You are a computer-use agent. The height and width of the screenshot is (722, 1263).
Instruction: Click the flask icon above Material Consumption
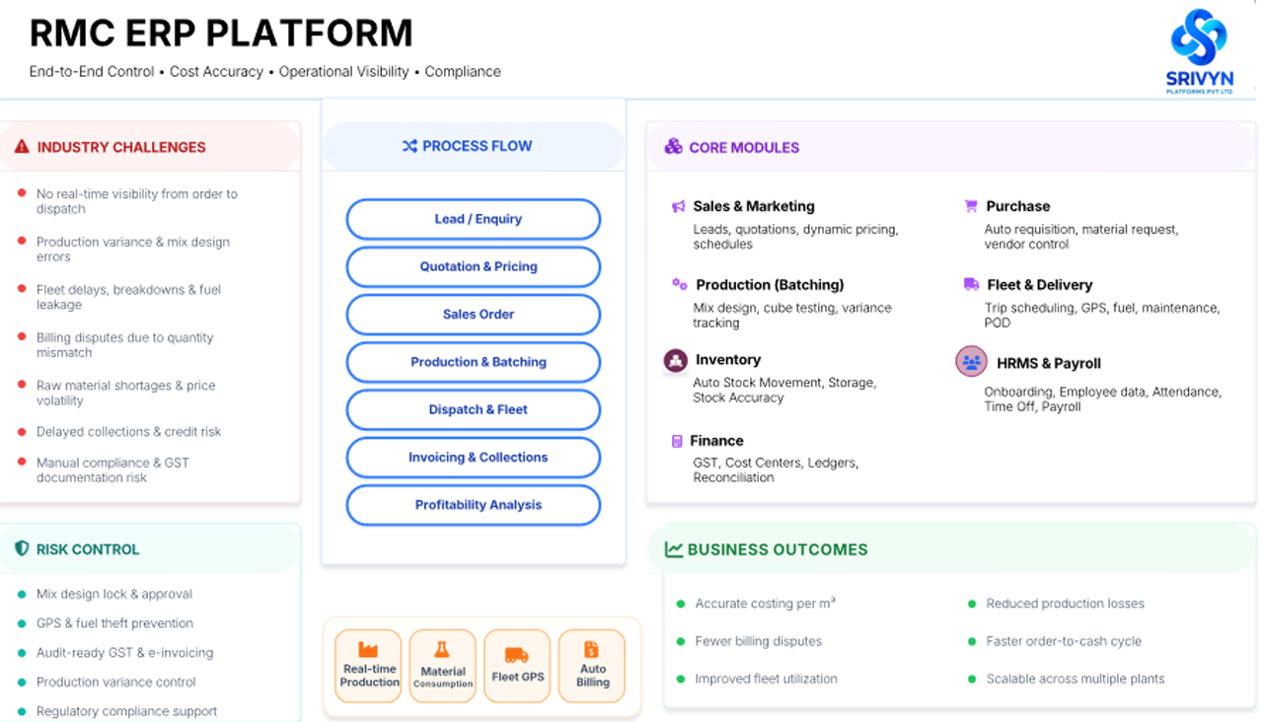[443, 650]
